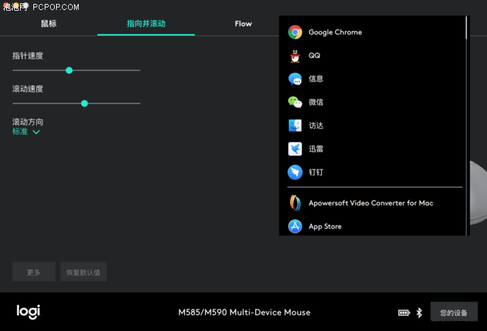The image size is (487, 331).
Task: Select the Google Chrome text entry
Action: coord(335,32)
